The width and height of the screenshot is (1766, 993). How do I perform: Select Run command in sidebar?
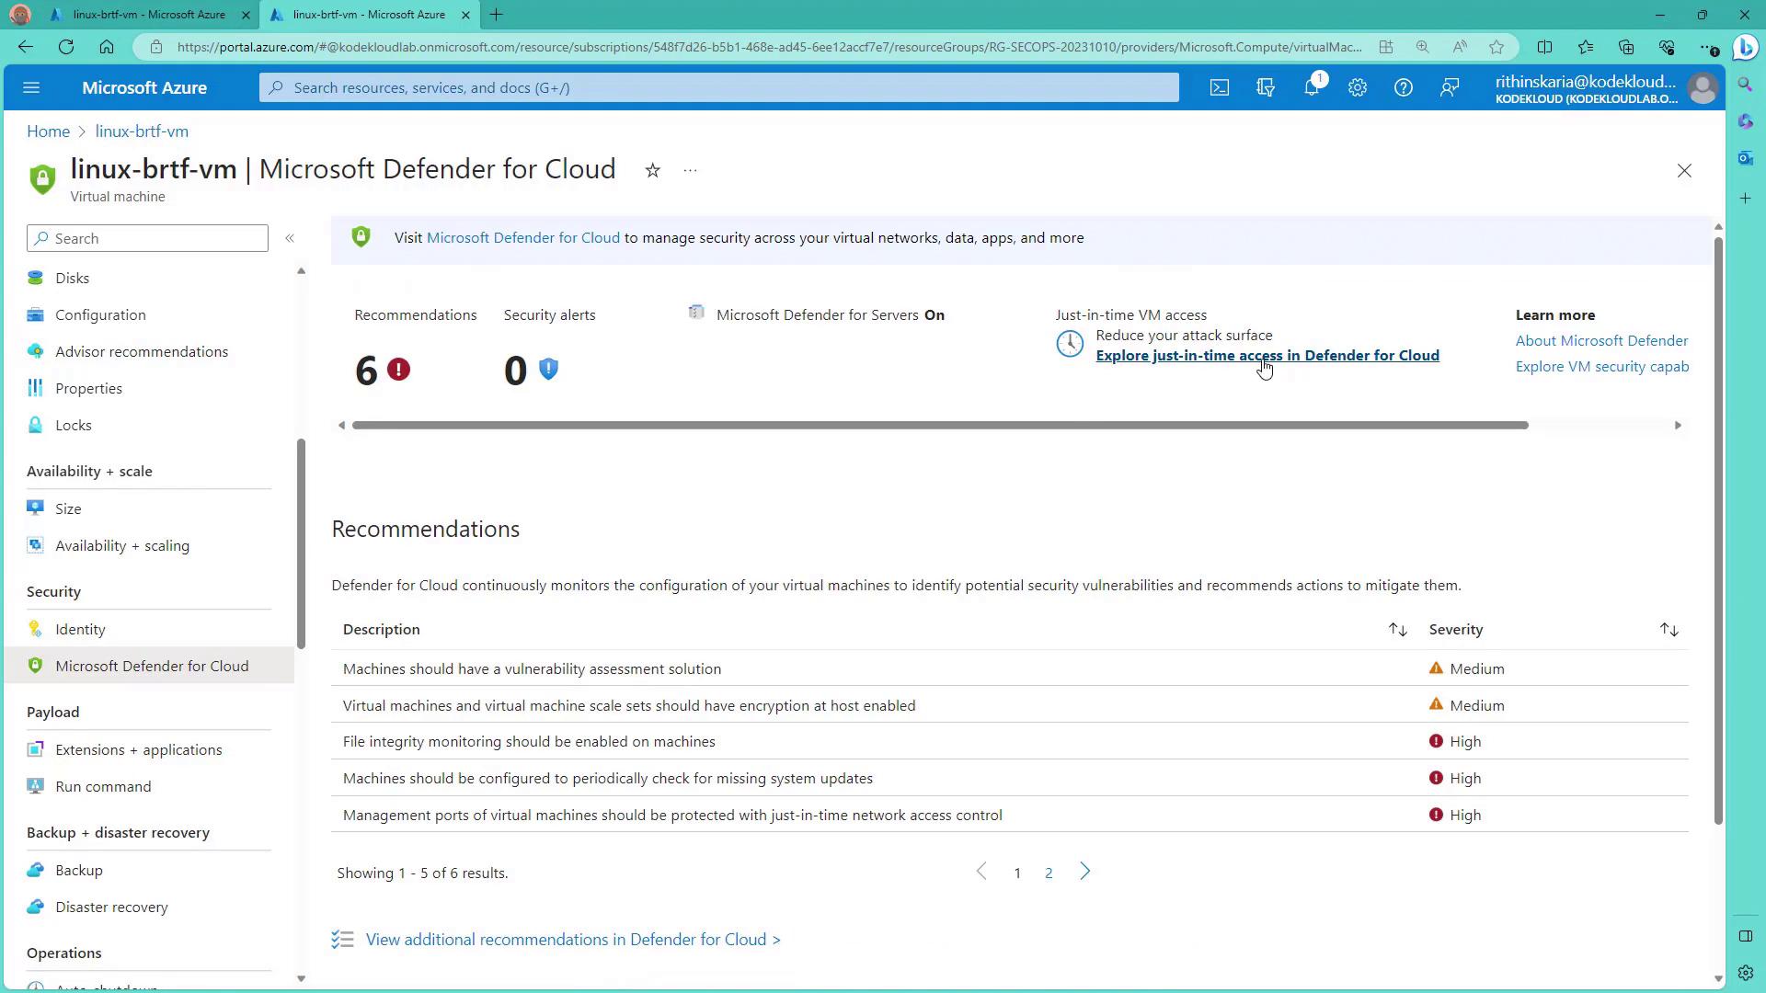(103, 787)
